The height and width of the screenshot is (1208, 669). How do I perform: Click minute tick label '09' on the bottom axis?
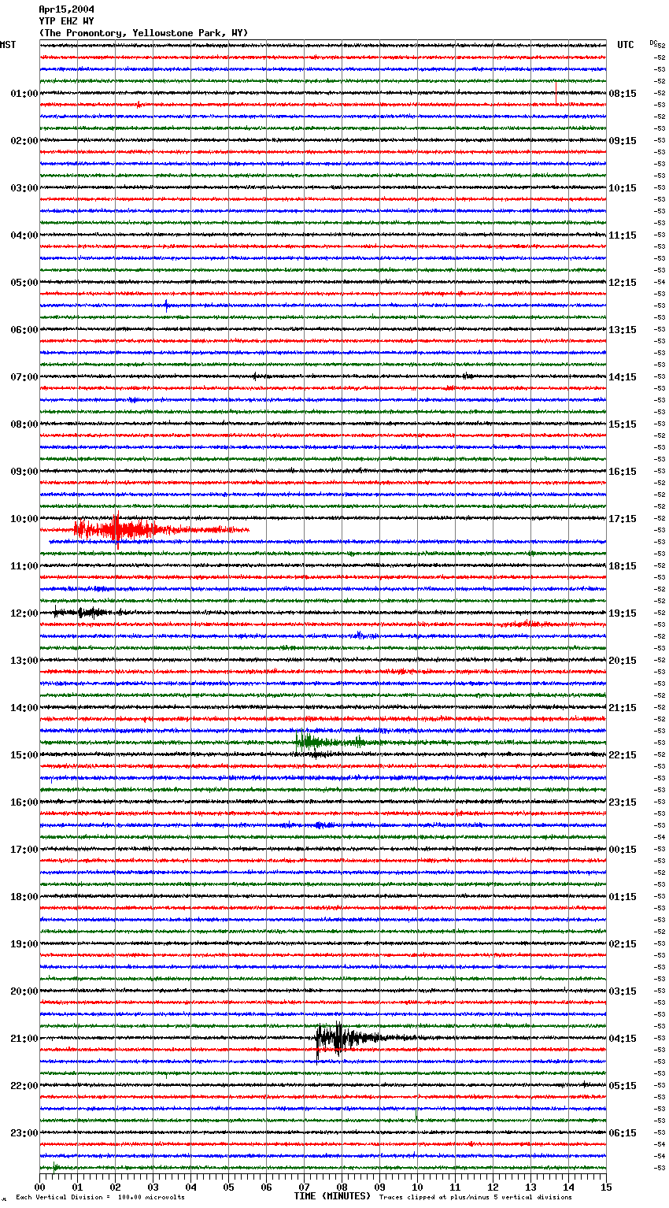pos(379,1187)
